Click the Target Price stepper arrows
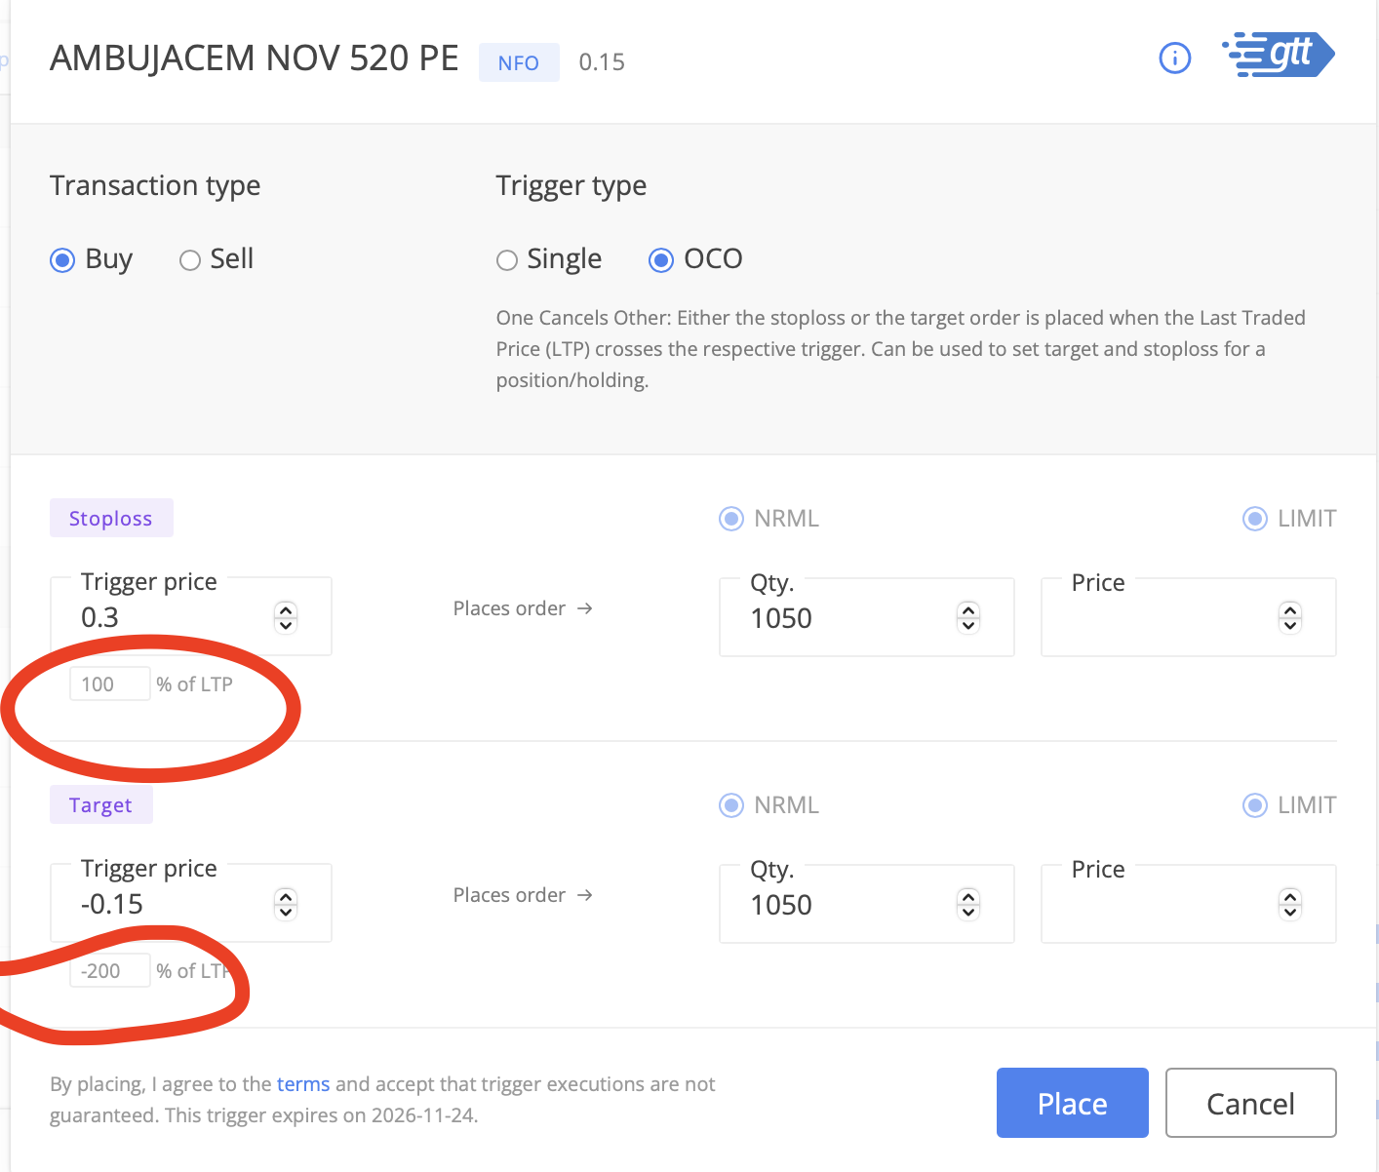Image resolution: width=1379 pixels, height=1172 pixels. coord(1290,904)
